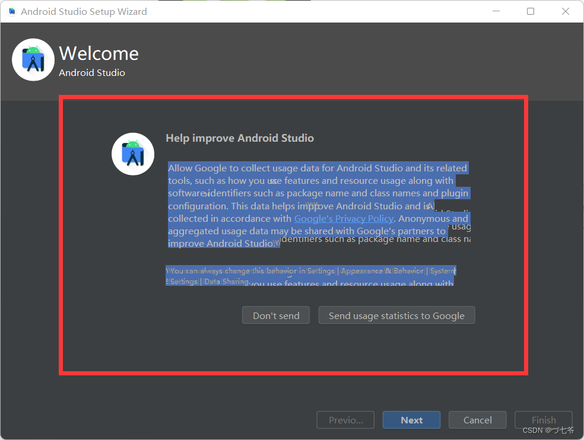This screenshot has width=584, height=440.
Task: Open Google's Privacy Policy link
Action: (344, 218)
